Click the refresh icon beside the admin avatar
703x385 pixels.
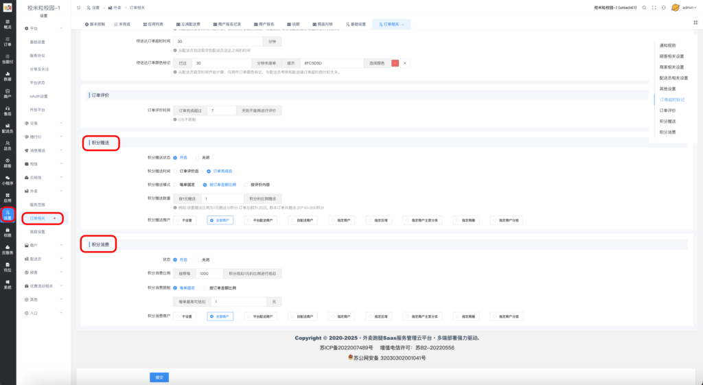pyautogui.click(x=664, y=8)
